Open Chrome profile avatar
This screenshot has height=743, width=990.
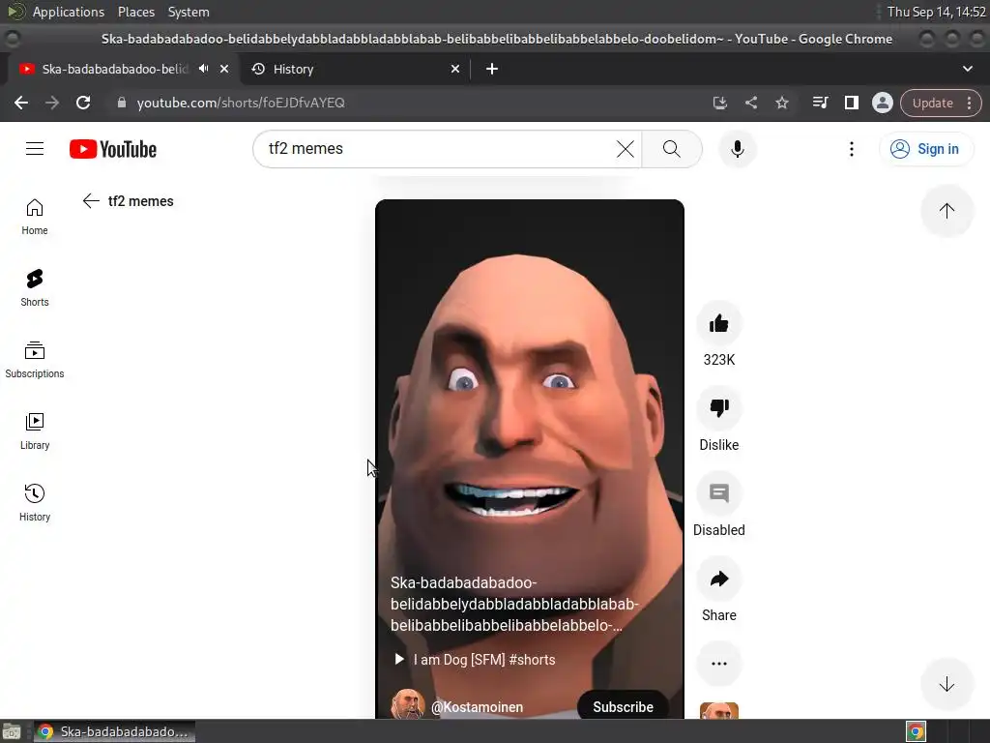882,103
